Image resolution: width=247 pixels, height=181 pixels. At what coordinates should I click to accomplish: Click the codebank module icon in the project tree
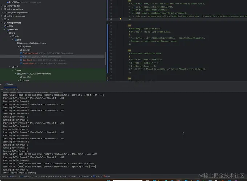(8, 30)
